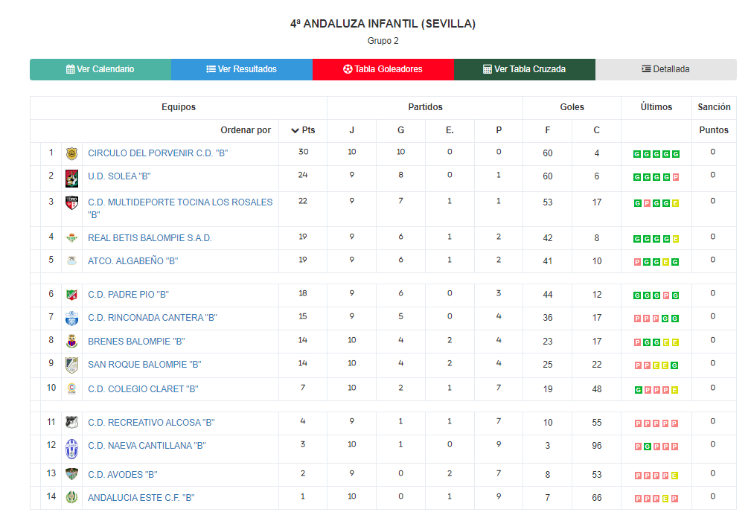Click yellow E badge in C.D. Avodes row
The width and height of the screenshot is (751, 515).
[674, 476]
